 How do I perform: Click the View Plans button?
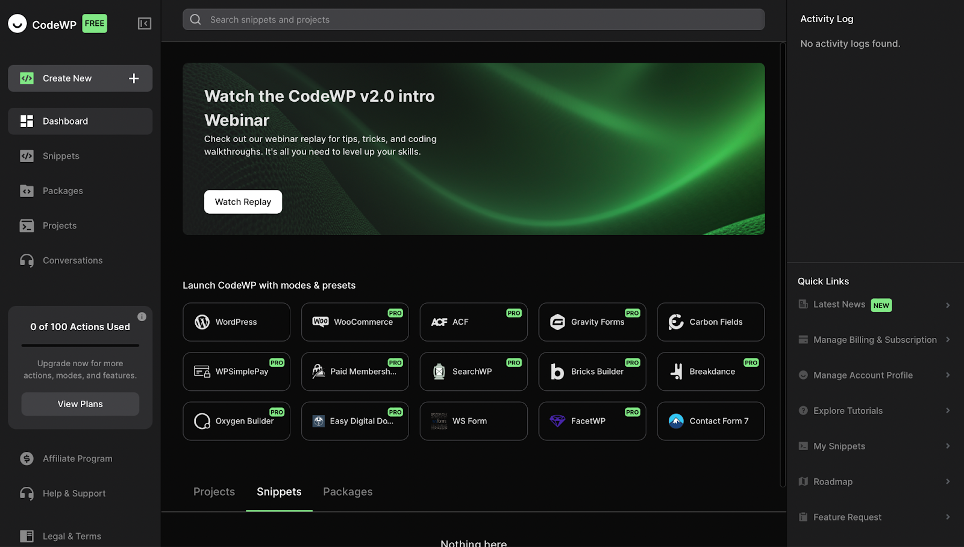pyautogui.click(x=80, y=404)
